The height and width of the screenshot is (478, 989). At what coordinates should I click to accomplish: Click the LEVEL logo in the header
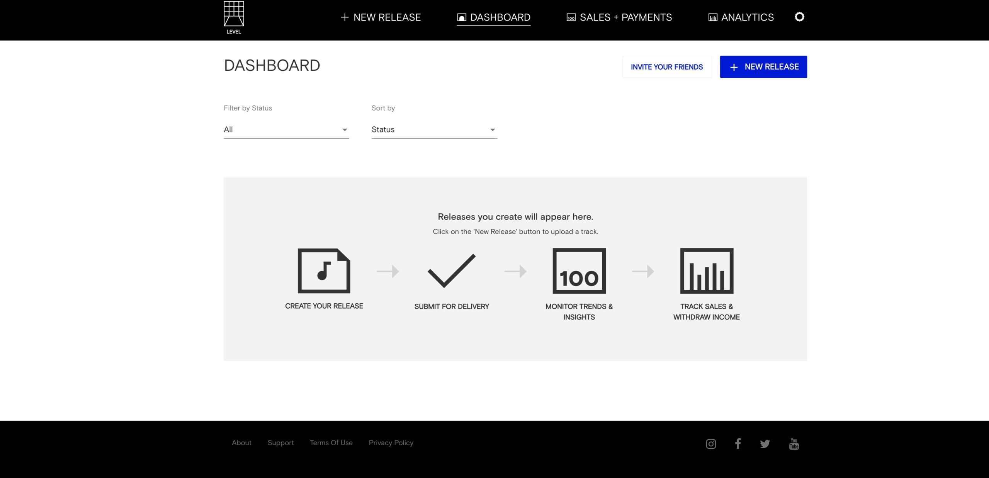pos(234,18)
